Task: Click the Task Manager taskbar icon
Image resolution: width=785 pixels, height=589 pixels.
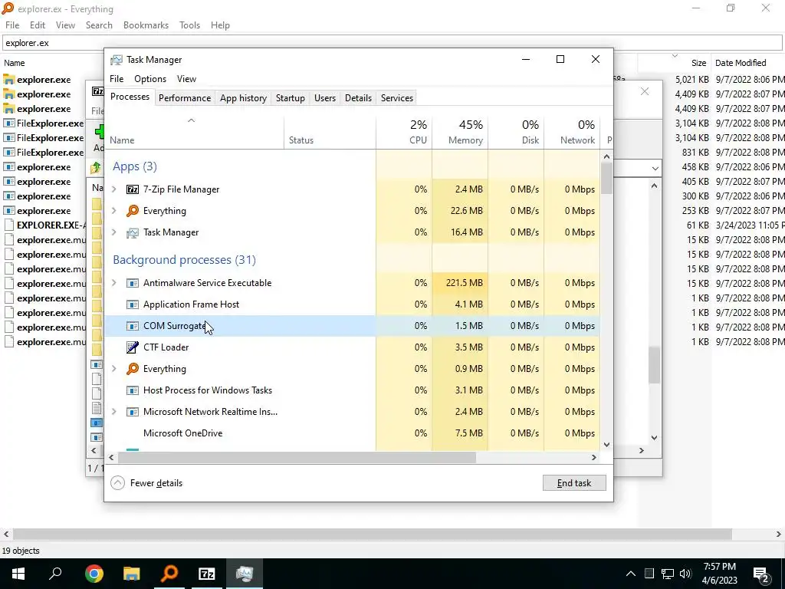Action: [245, 574]
